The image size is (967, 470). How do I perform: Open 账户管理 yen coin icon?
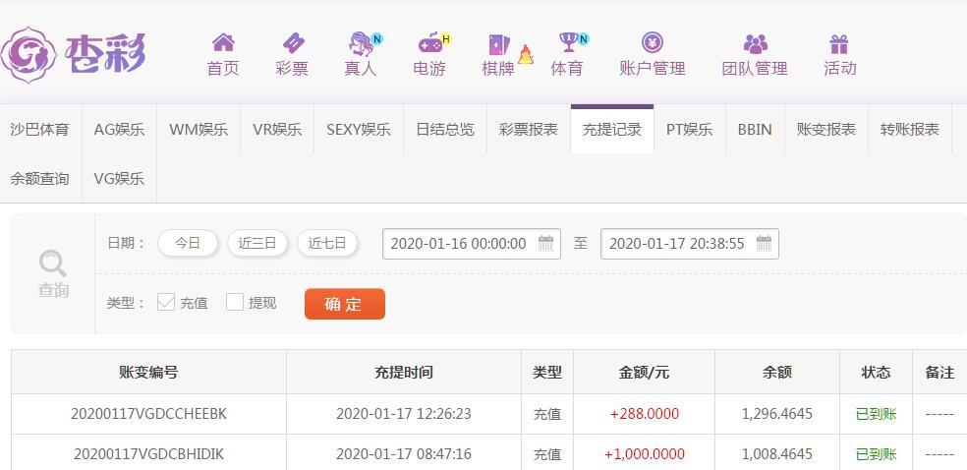652,42
